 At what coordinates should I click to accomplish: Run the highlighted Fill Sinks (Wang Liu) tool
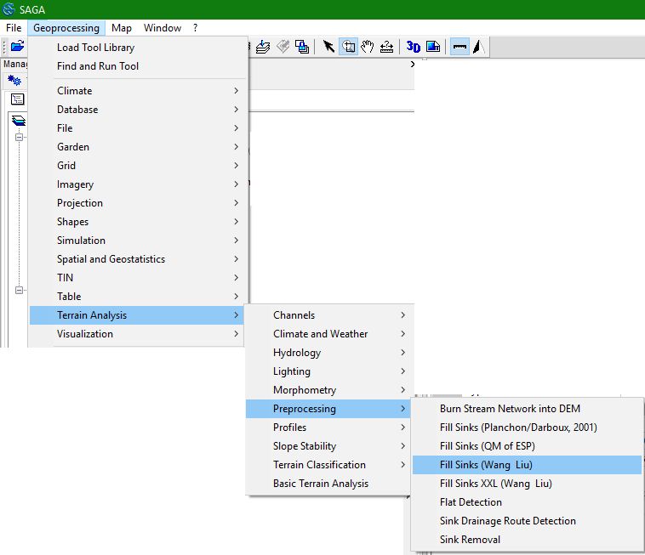coord(527,465)
